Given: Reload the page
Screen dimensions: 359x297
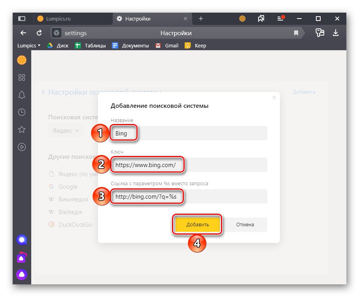Looking at the screenshot, I should [x=39, y=33].
